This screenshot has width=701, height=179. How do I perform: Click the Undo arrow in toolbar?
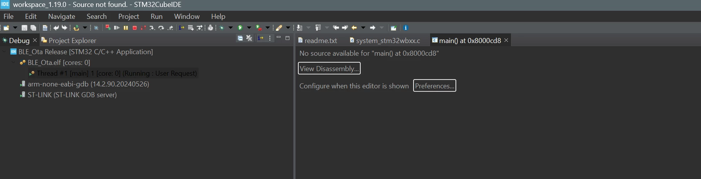tap(56, 28)
